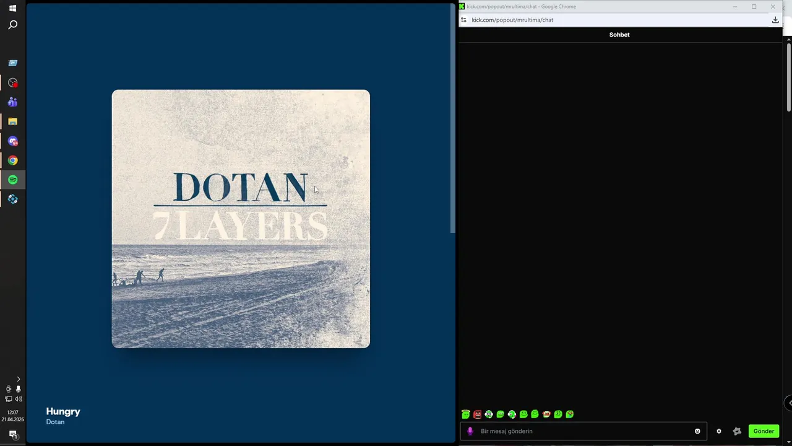Open the volume control in the tray

[18, 399]
